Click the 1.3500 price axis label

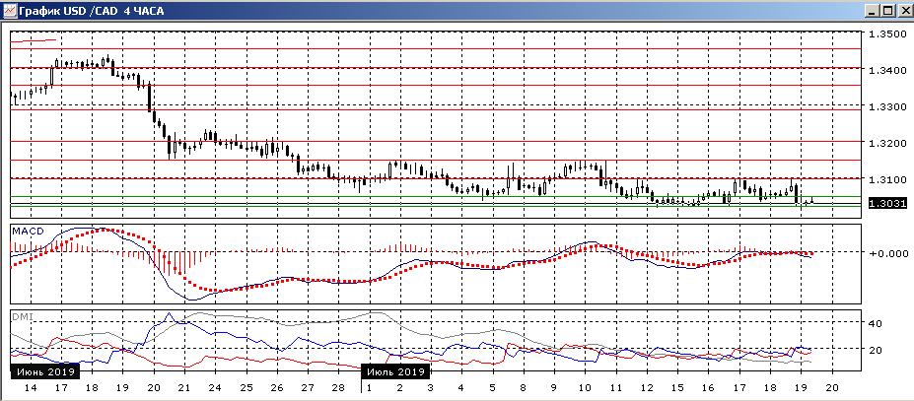tap(886, 34)
